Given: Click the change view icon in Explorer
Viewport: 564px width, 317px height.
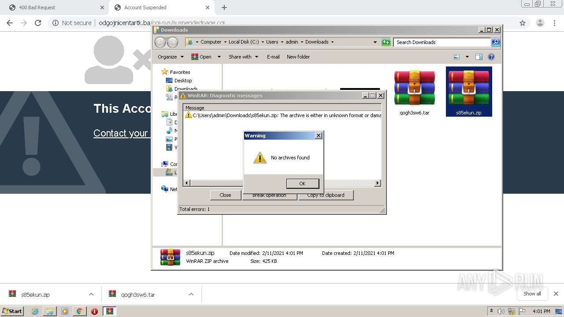Looking at the screenshot, I should (456, 57).
